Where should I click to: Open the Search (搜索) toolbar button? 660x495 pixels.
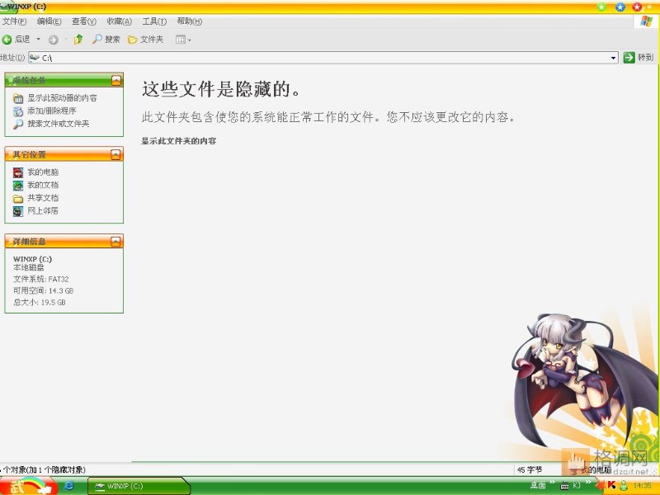click(106, 40)
